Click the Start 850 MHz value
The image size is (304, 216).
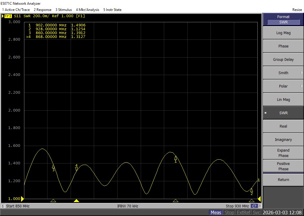(18, 206)
